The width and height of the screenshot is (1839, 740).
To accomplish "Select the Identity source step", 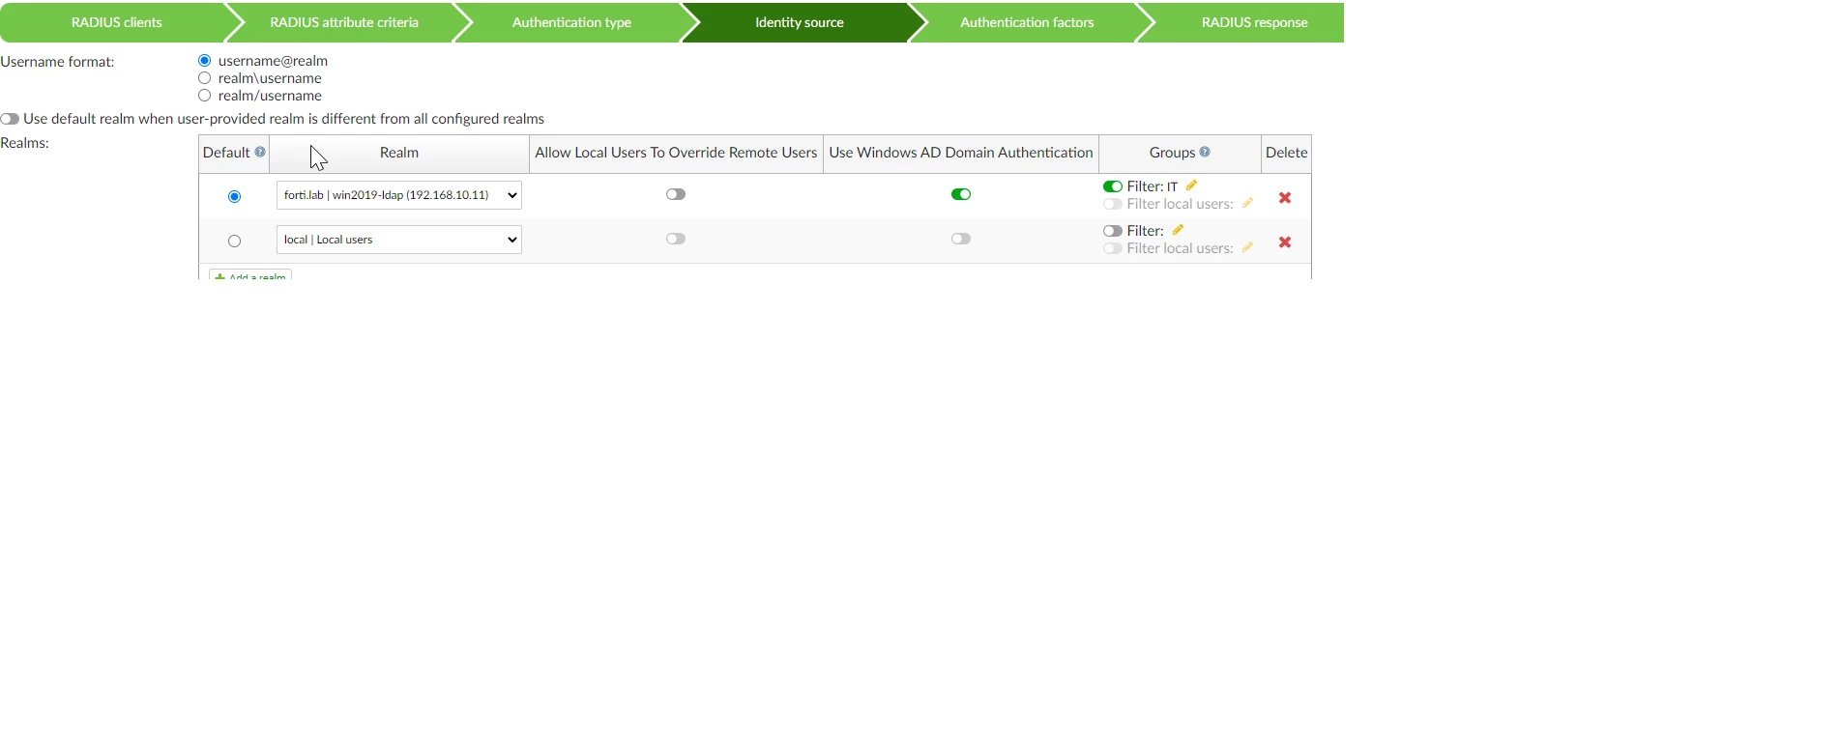I will coord(800,22).
